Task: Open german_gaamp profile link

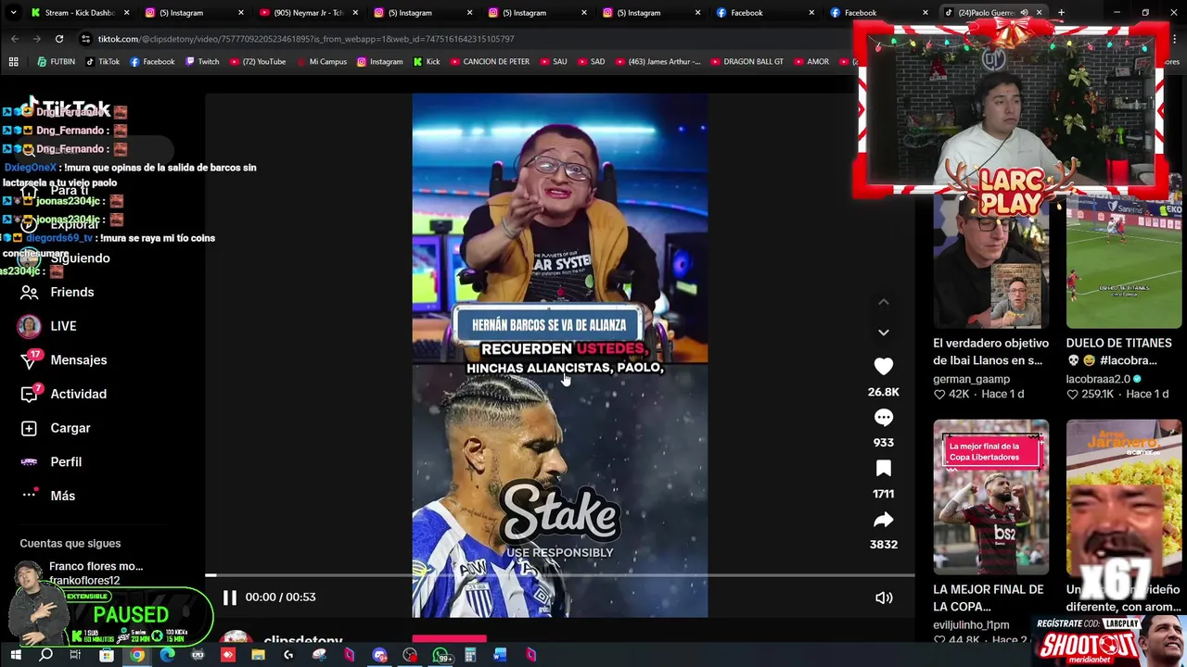Action: point(971,379)
